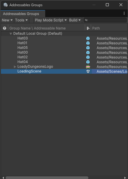Image resolution: width=128 pixels, height=179 pixels.
Task: Open the Build dropdown menu
Action: (x=75, y=20)
